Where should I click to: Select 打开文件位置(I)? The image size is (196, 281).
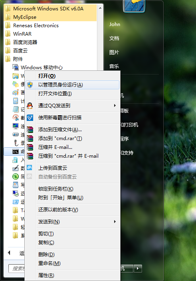click(x=73, y=94)
